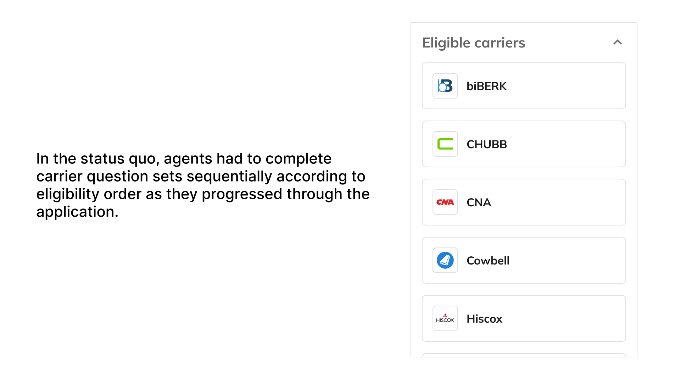The image size is (675, 390).
Task: Click the partially visible card below Hiscox
Action: pos(524,355)
